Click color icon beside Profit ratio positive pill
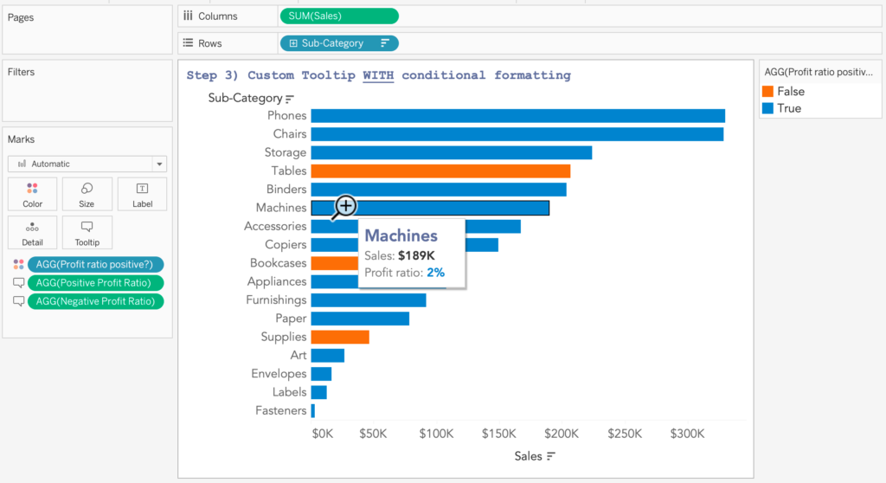 19,265
